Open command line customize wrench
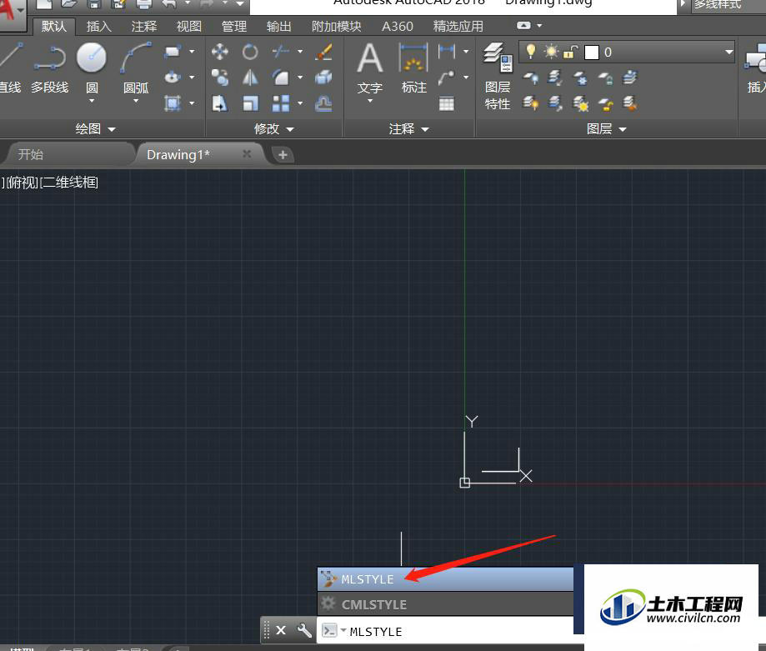Viewport: 766px width, 651px height. [304, 630]
